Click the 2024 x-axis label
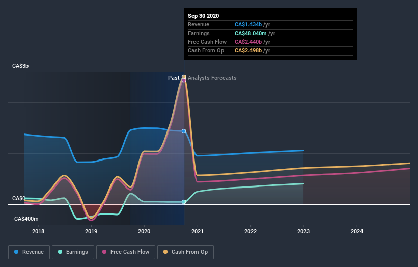Screen dimensions: 418x267 coord(357,231)
